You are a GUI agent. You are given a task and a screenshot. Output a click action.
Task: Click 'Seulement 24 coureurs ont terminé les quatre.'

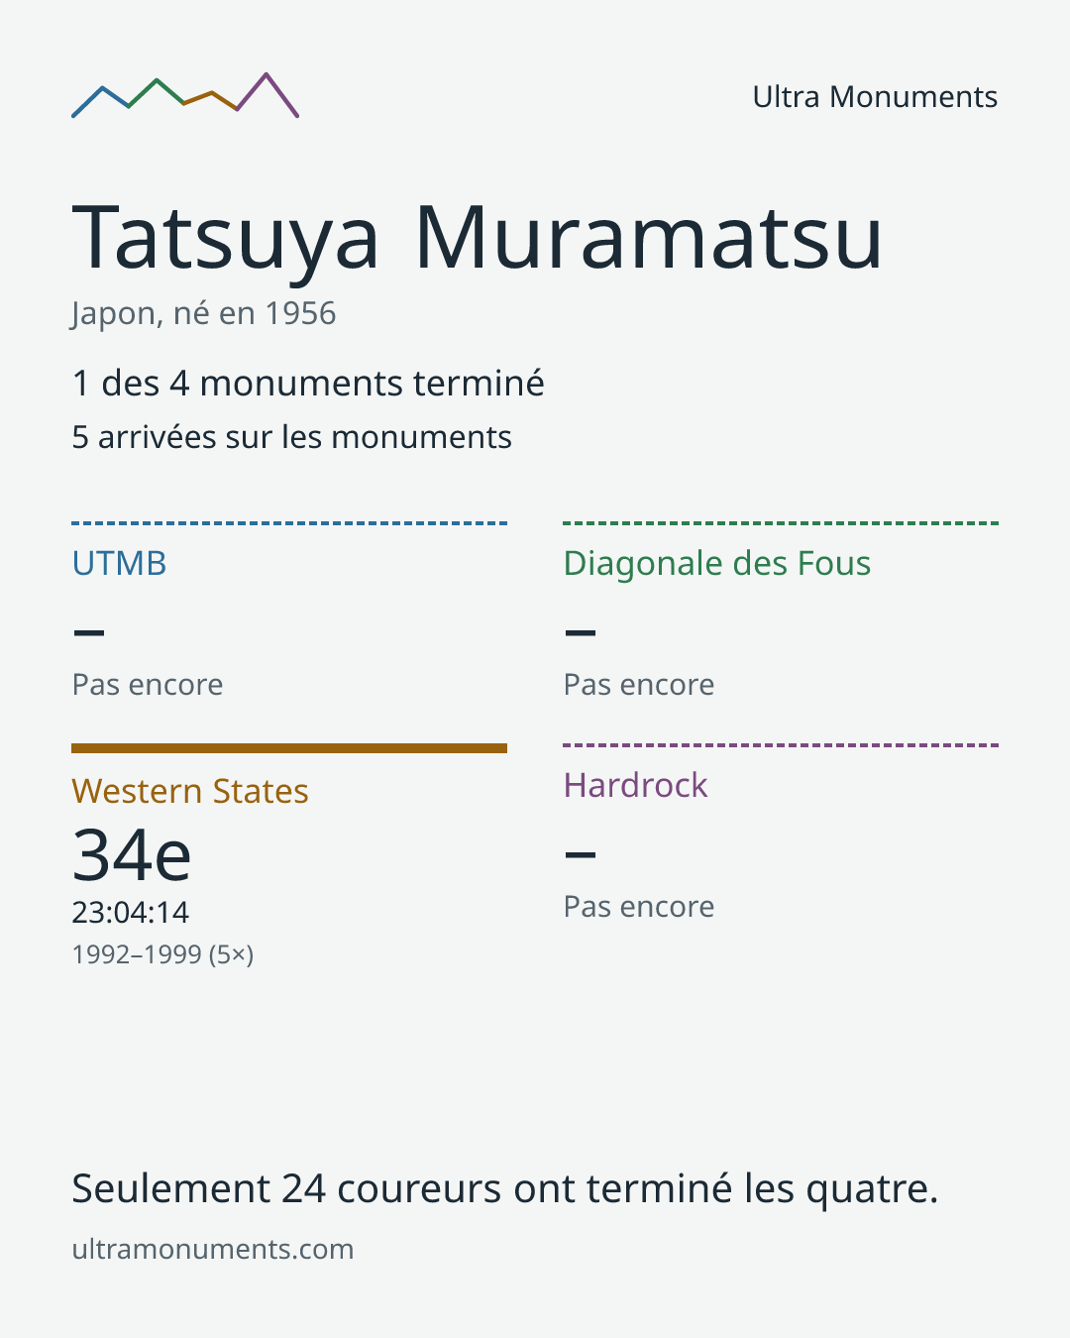[x=505, y=1188]
